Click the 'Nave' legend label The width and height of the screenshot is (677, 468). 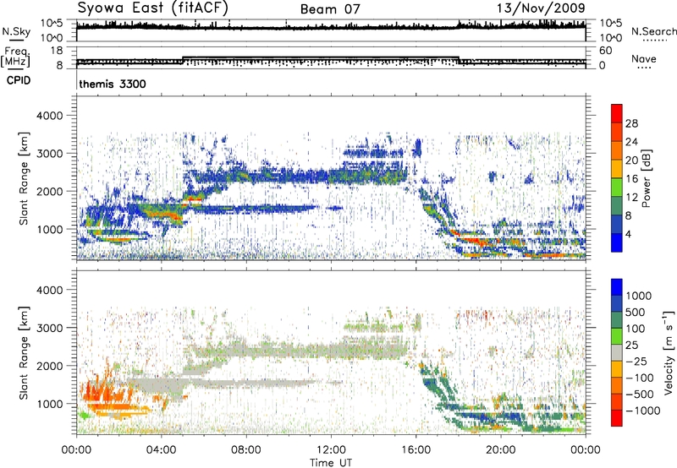644,58
